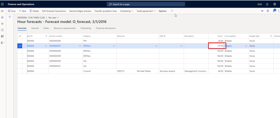Open the Home icon in sidebar

2,17
